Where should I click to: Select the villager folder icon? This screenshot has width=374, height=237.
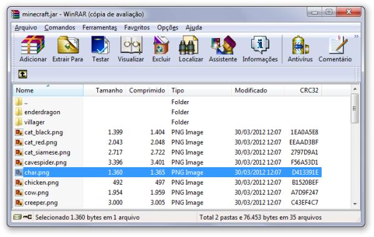pos(19,122)
